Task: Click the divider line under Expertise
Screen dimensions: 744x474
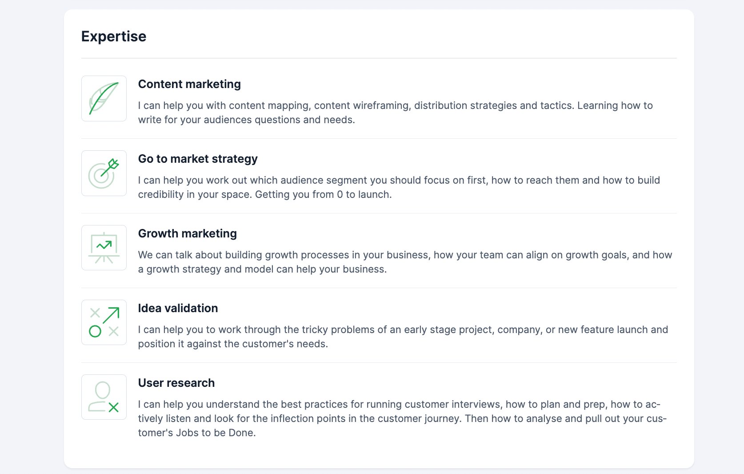Action: tap(379, 58)
